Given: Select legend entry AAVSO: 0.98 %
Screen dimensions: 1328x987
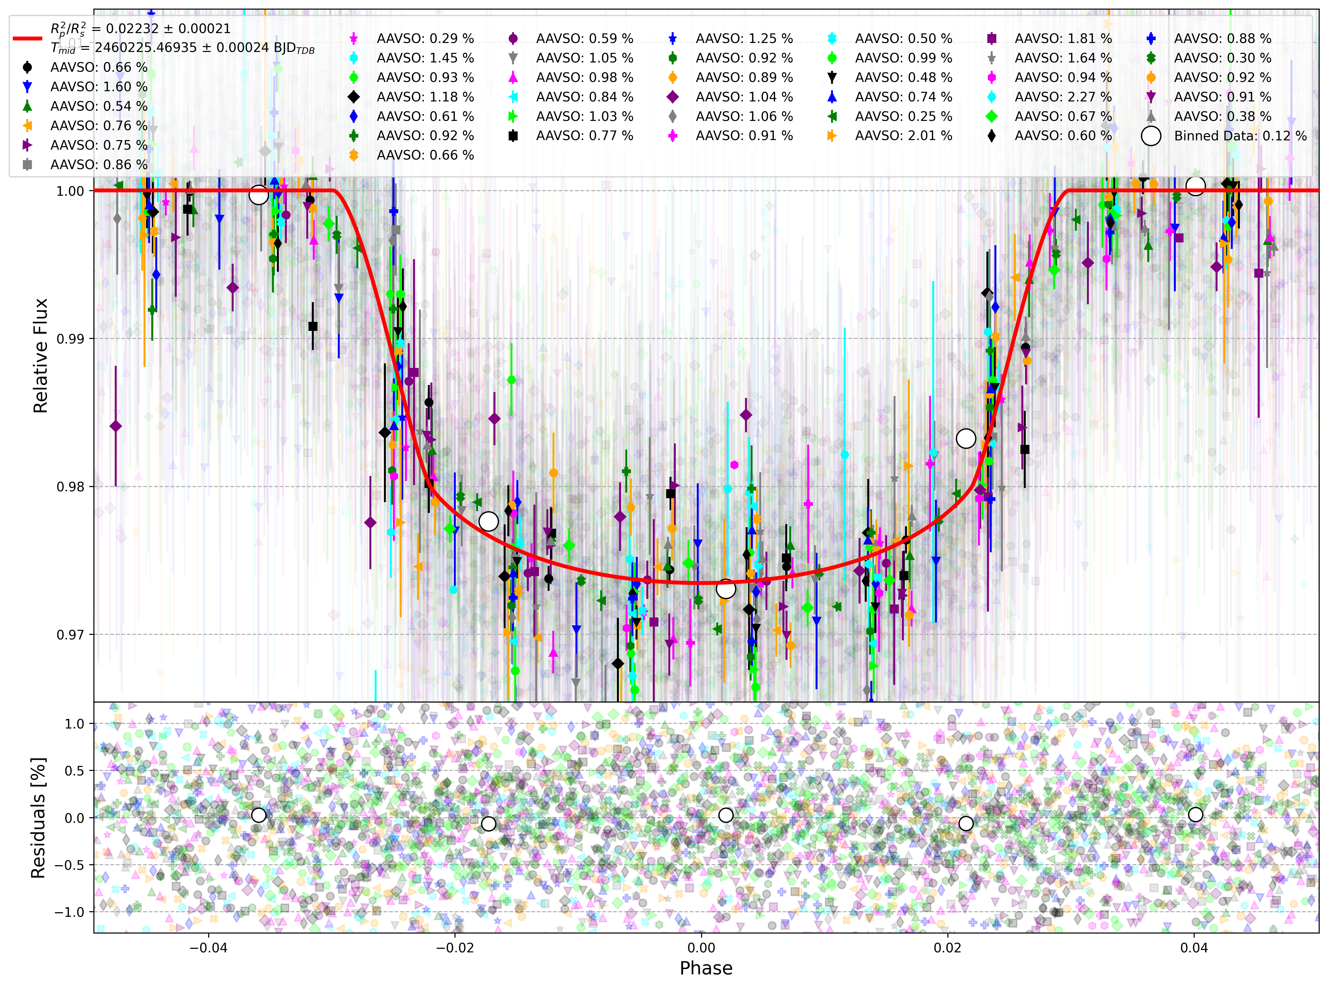Looking at the screenshot, I should pyautogui.click(x=585, y=77).
